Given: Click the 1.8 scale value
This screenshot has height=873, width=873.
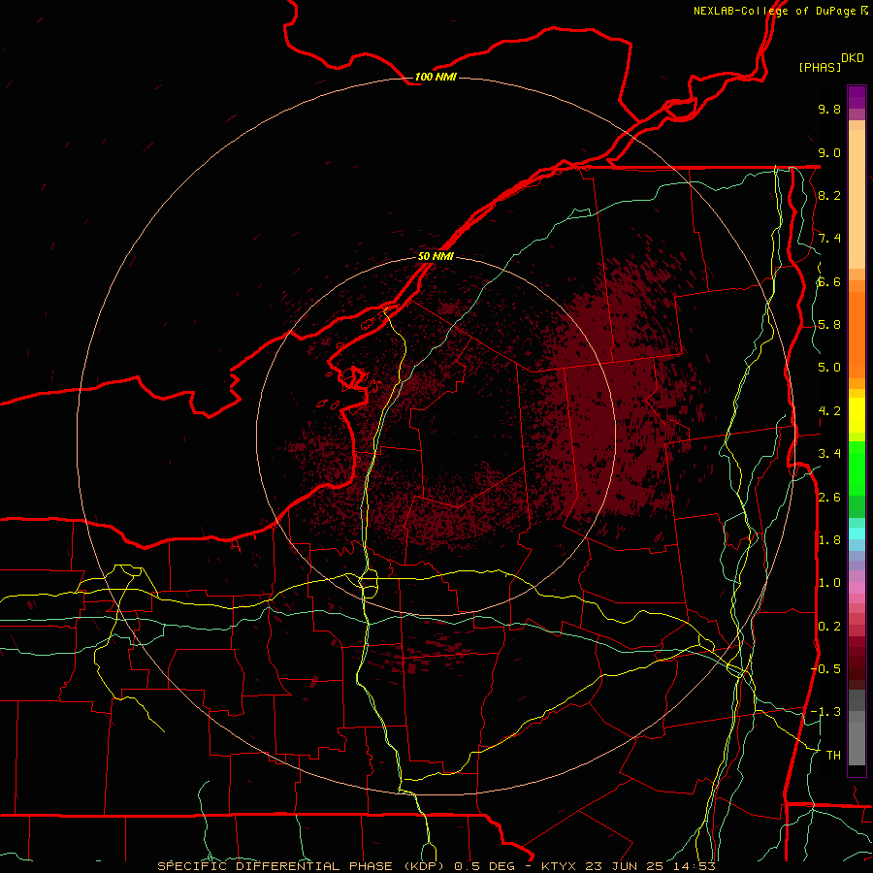Looking at the screenshot, I should click(x=829, y=540).
